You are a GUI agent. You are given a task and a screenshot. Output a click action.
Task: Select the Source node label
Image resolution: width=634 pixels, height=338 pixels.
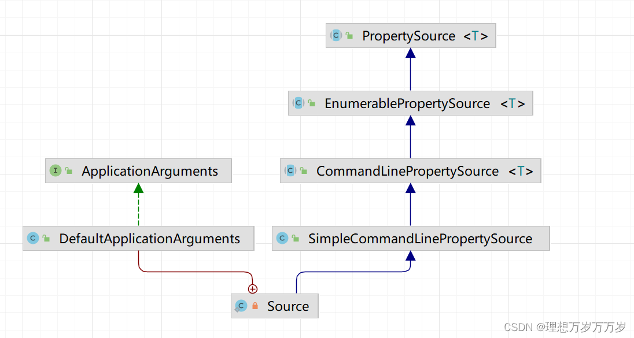(288, 306)
